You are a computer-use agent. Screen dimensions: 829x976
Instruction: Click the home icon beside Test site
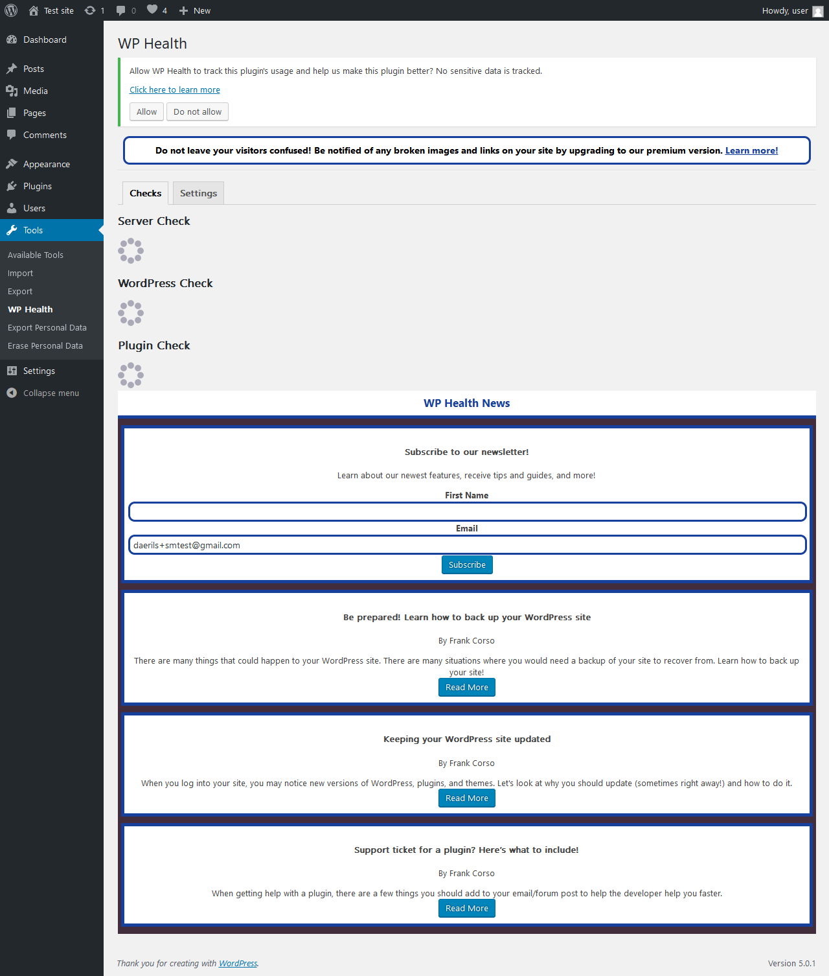click(34, 10)
